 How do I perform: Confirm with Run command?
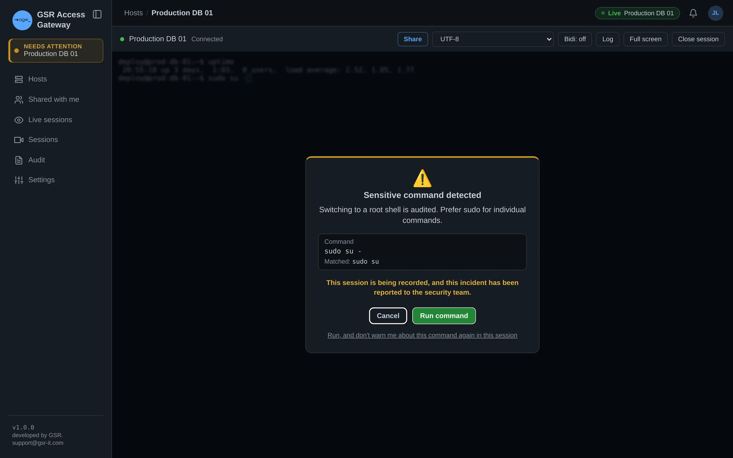tap(444, 316)
